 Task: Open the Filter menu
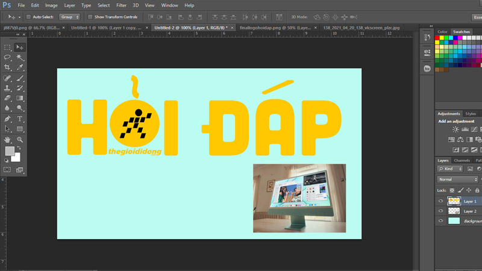point(121,5)
